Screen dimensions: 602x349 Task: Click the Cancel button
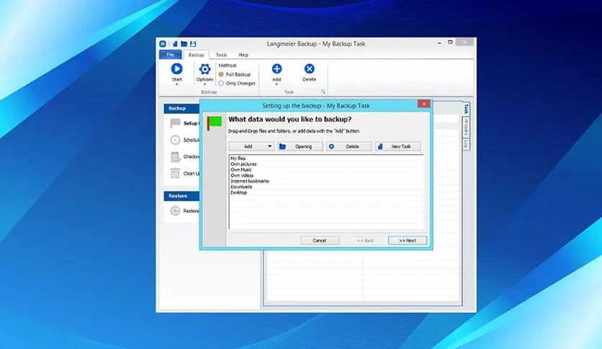tap(320, 241)
